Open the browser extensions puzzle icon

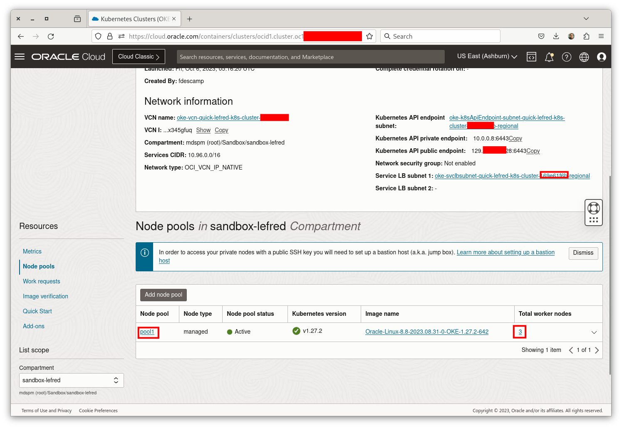click(x=586, y=37)
